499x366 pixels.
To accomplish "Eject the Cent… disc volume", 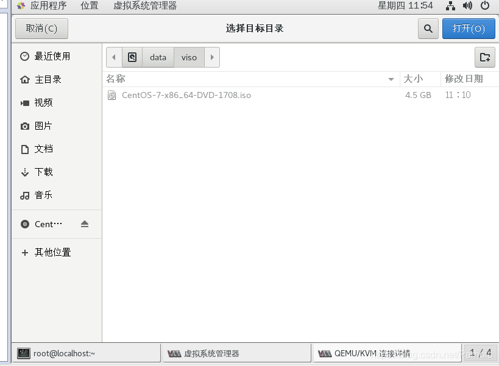I will pyautogui.click(x=85, y=224).
